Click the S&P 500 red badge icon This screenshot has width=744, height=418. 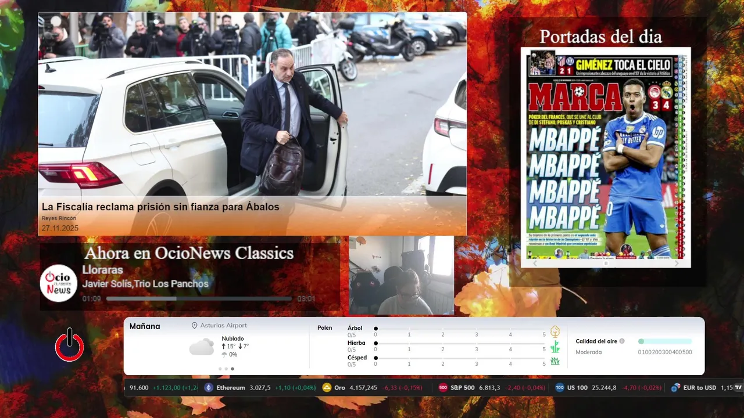(x=443, y=388)
